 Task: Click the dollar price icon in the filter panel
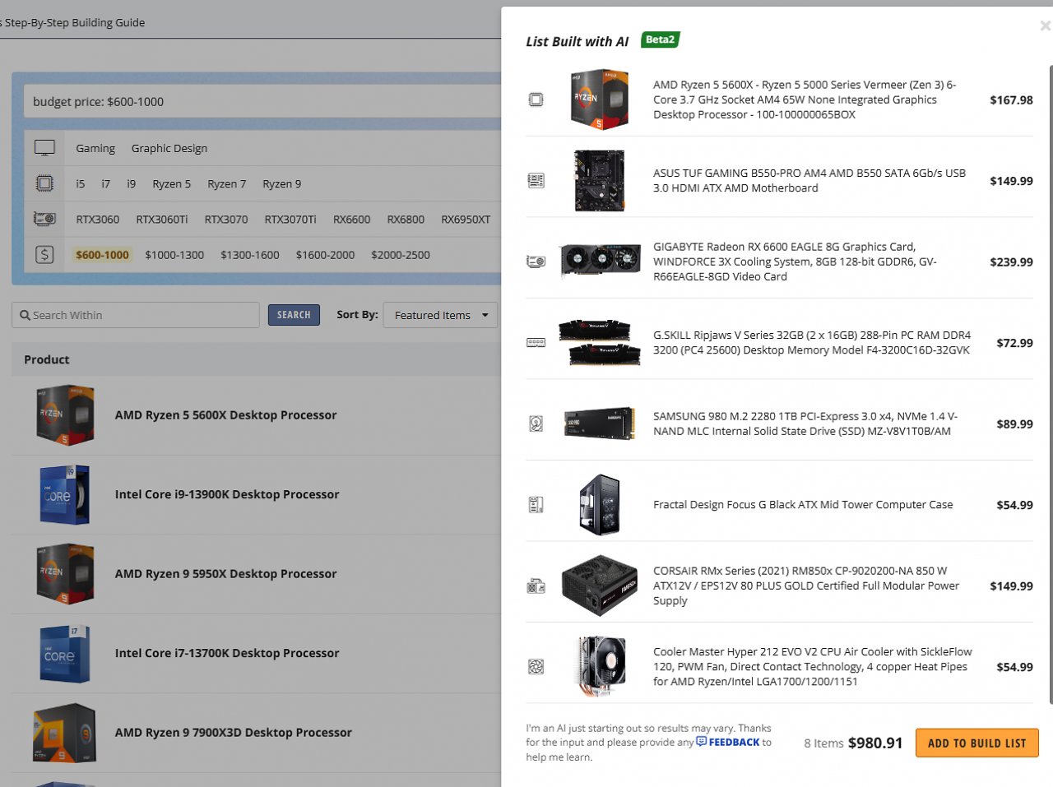pos(44,254)
